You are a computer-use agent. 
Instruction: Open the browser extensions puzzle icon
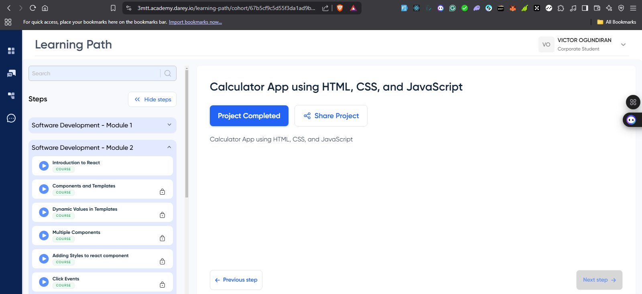coord(561,8)
